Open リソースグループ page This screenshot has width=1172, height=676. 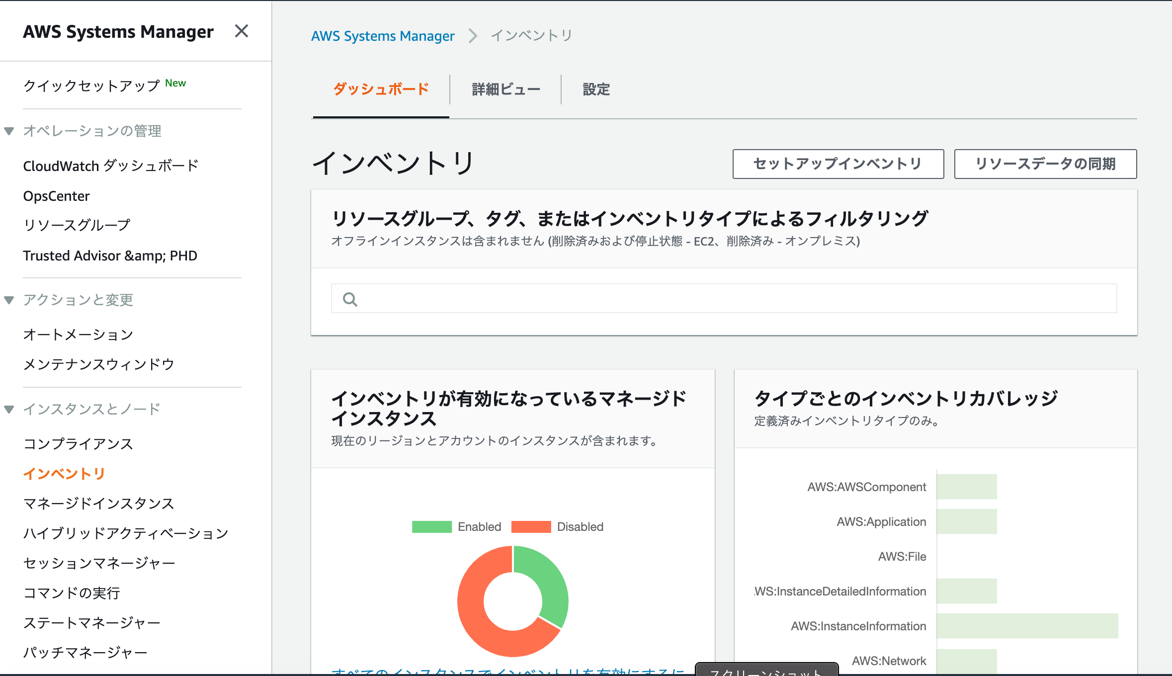(x=77, y=225)
